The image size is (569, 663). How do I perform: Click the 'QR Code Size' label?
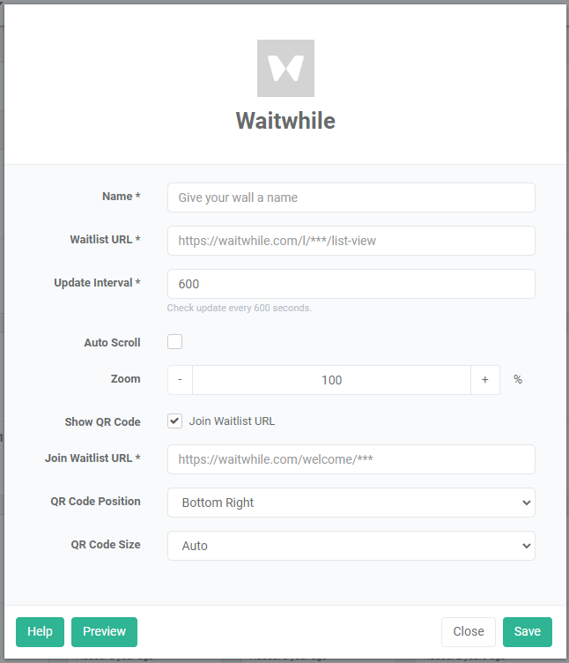coord(106,544)
